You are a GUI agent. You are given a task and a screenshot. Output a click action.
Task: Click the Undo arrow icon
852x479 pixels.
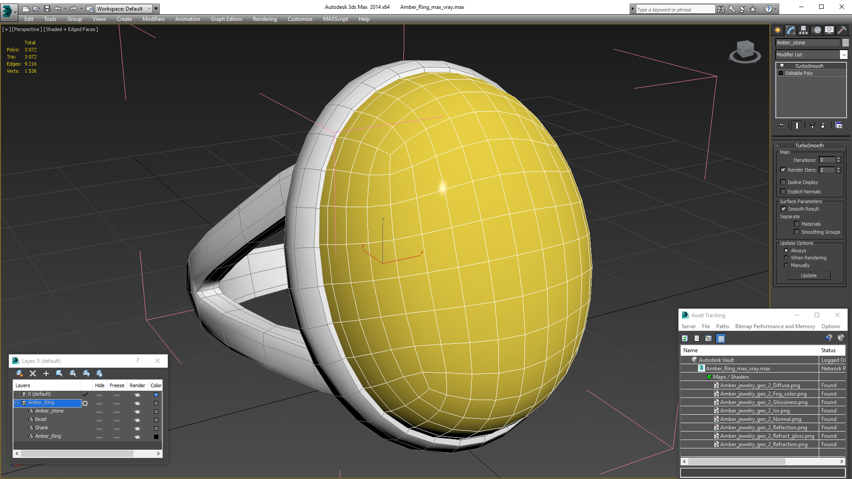click(58, 8)
